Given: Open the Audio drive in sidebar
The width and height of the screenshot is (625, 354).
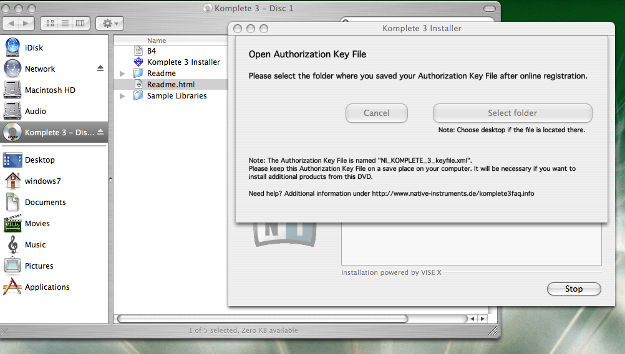Looking at the screenshot, I should tap(35, 111).
